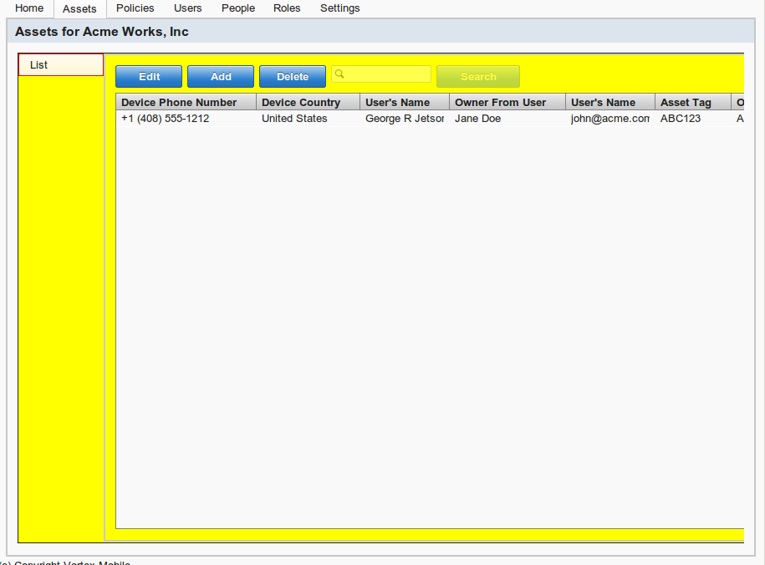Select the George R Jetson table cell
The height and width of the screenshot is (565, 765).
[405, 119]
